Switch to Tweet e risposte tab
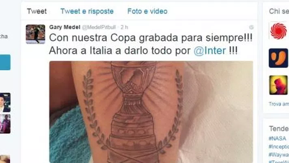Image resolution: width=289 pixels, height=163 pixels. [x=87, y=11]
